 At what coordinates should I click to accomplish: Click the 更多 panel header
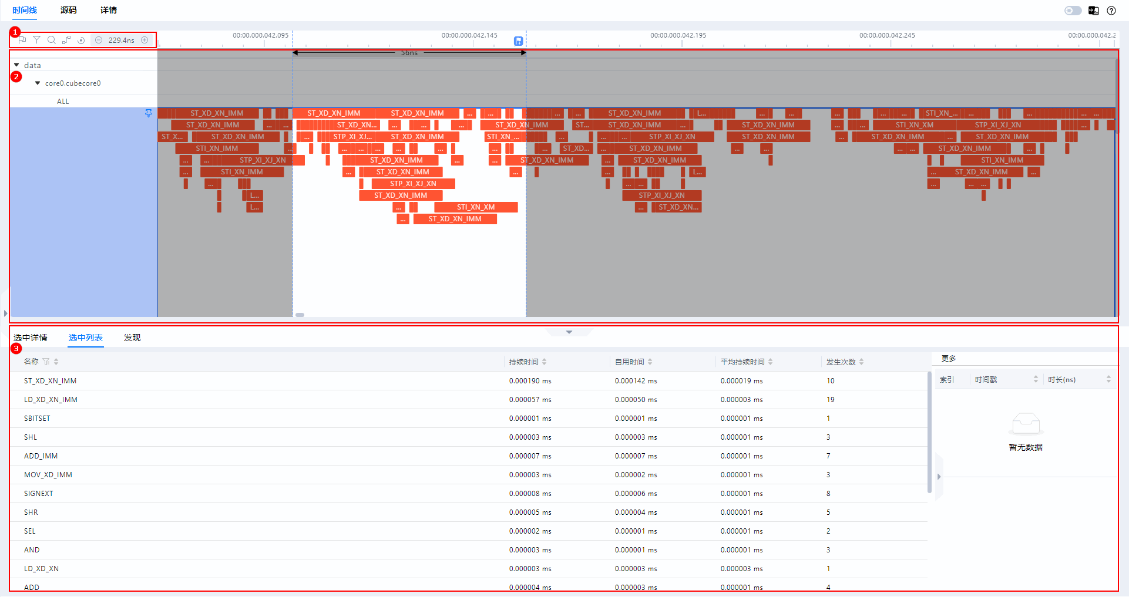pos(949,358)
